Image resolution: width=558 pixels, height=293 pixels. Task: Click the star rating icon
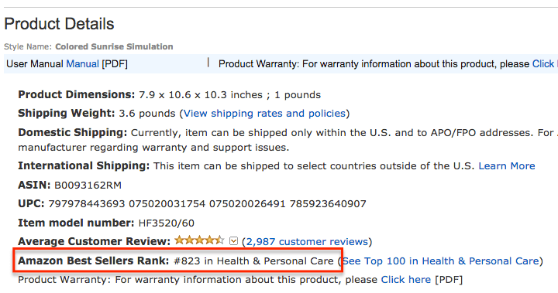pos(199,240)
